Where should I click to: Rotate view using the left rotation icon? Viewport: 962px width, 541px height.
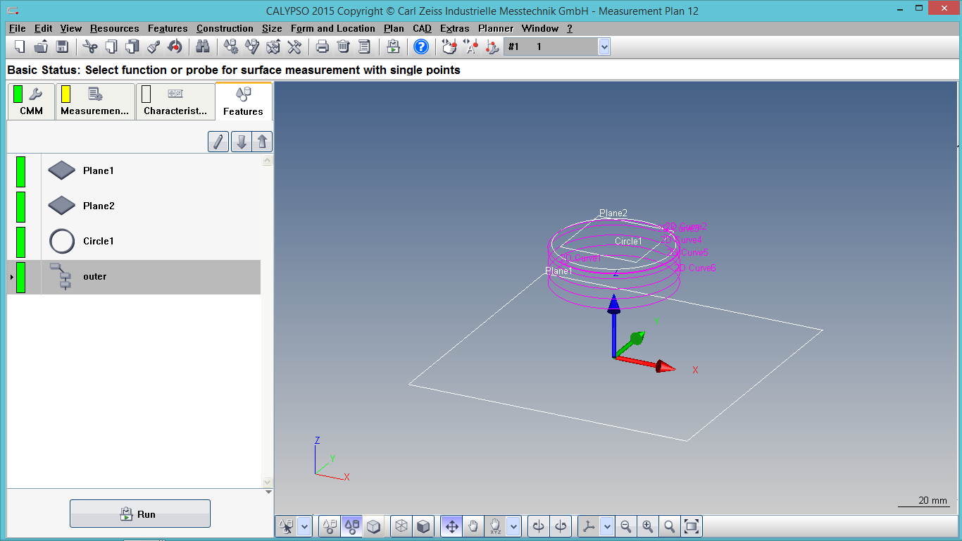[x=539, y=526]
